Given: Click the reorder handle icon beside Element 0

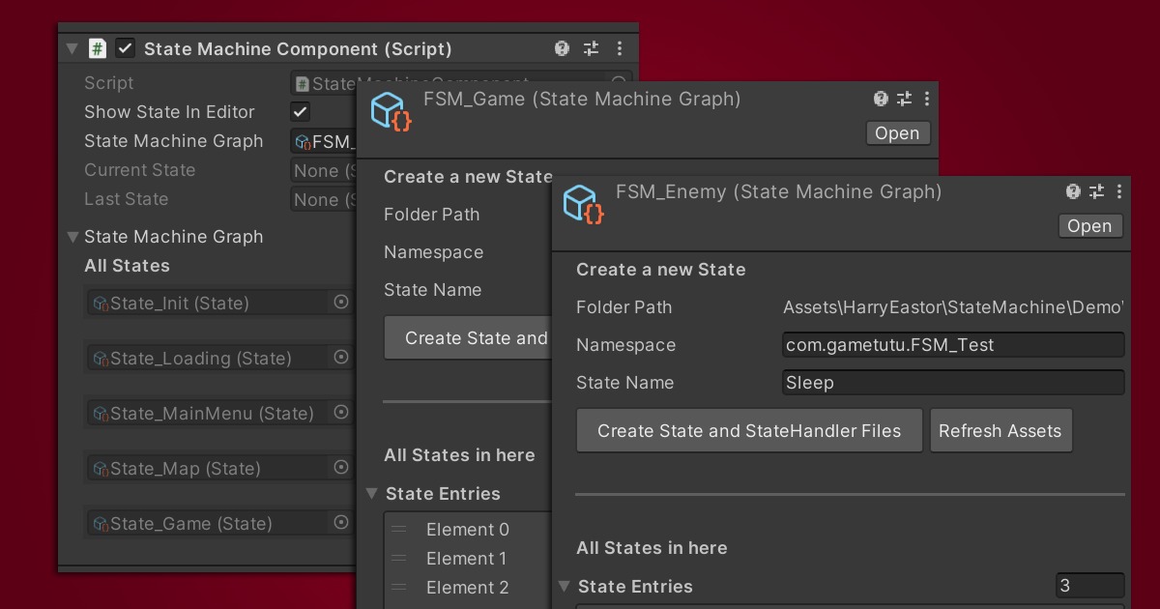Looking at the screenshot, I should click(x=398, y=529).
